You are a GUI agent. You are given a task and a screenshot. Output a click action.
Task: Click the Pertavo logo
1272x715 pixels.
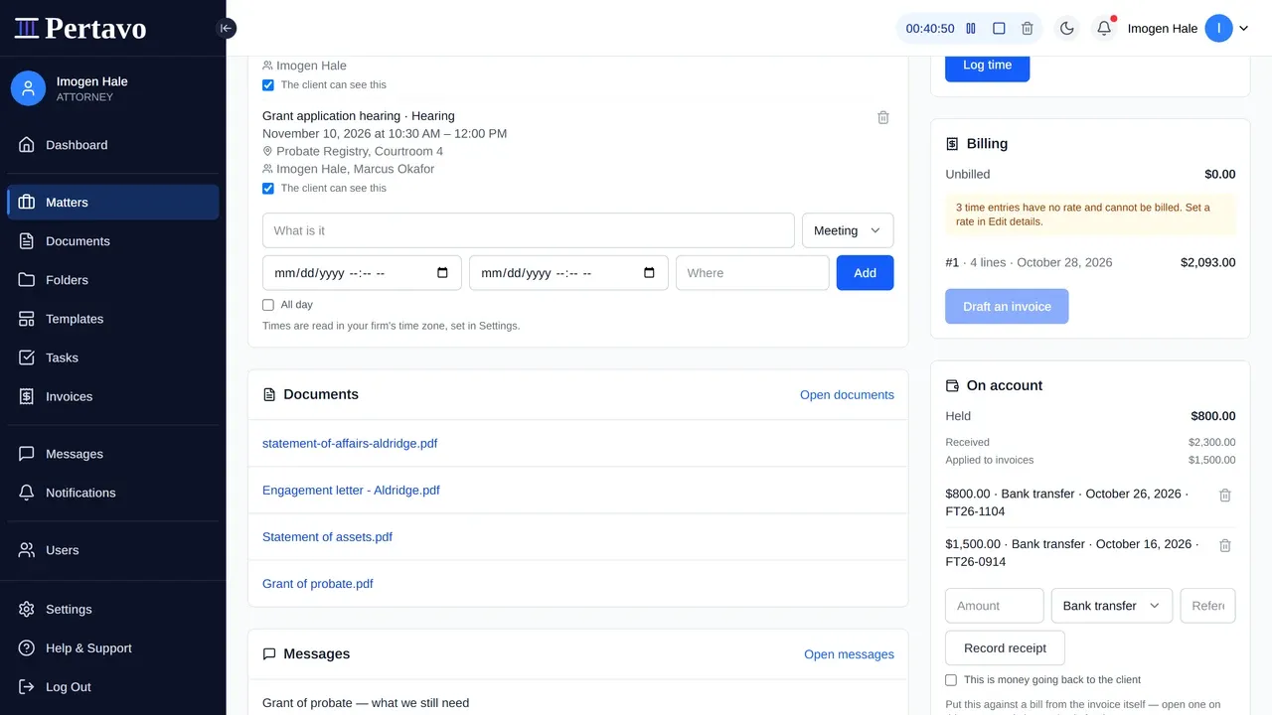[80, 28]
